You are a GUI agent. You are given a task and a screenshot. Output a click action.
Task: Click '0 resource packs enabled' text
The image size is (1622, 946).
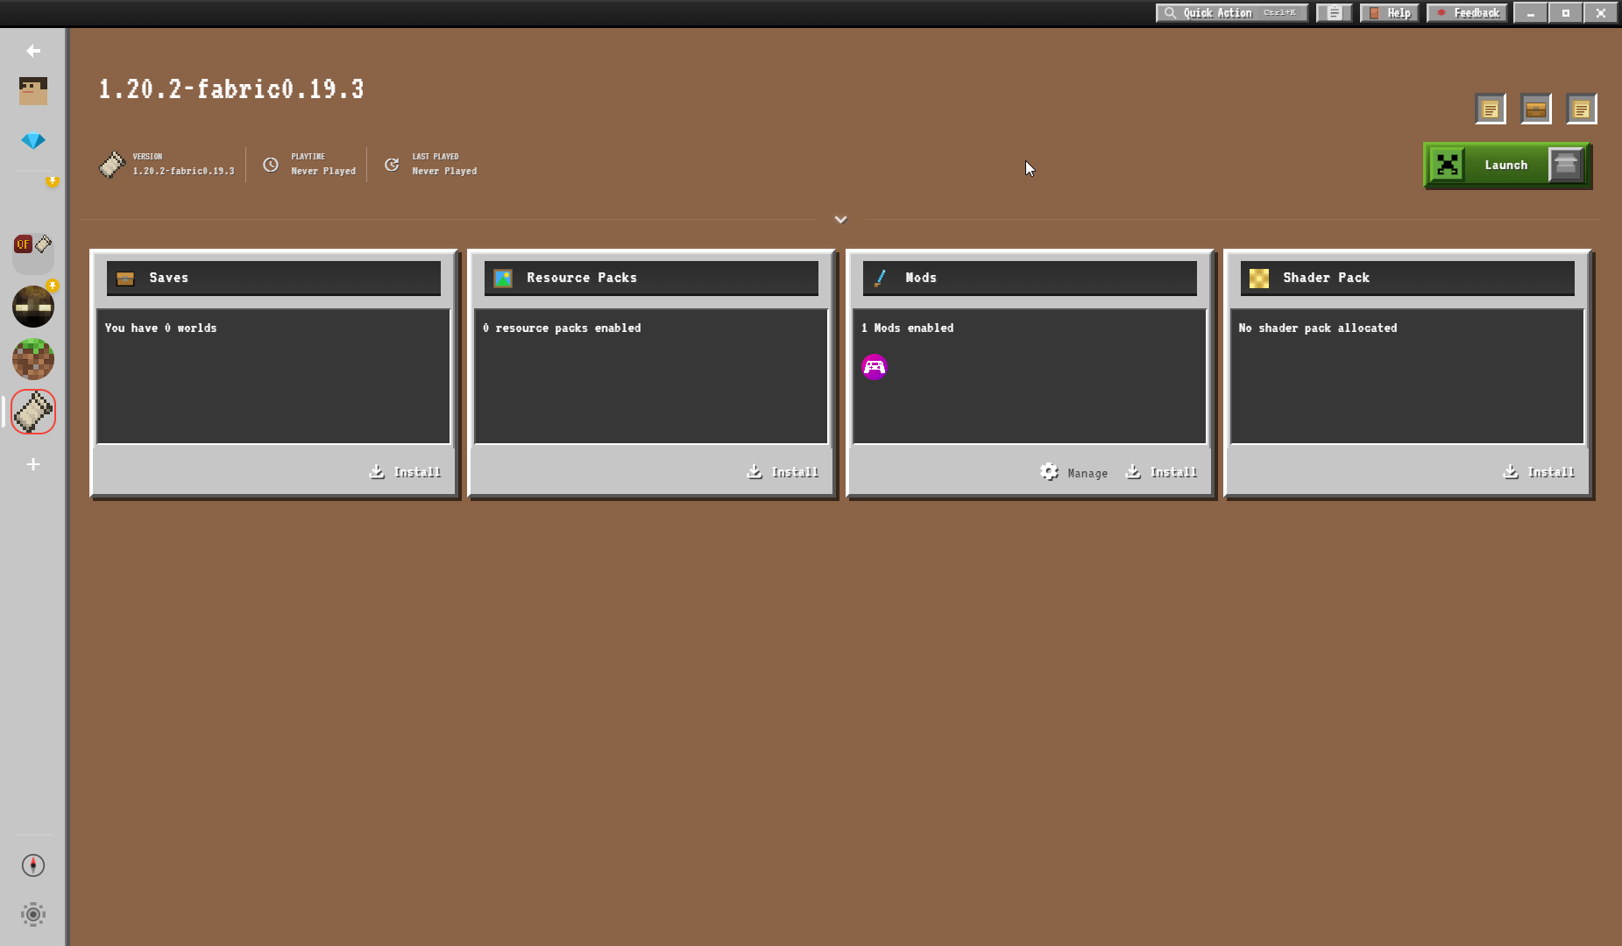(x=562, y=328)
